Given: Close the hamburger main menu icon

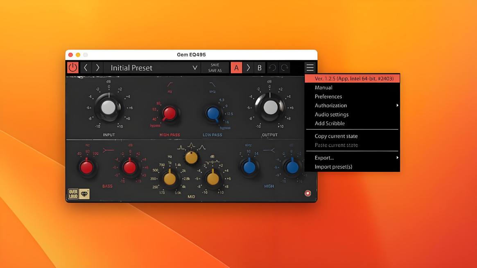Looking at the screenshot, I should click(x=310, y=68).
